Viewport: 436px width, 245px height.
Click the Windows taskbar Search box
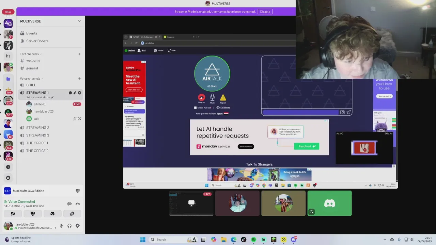[173, 240]
